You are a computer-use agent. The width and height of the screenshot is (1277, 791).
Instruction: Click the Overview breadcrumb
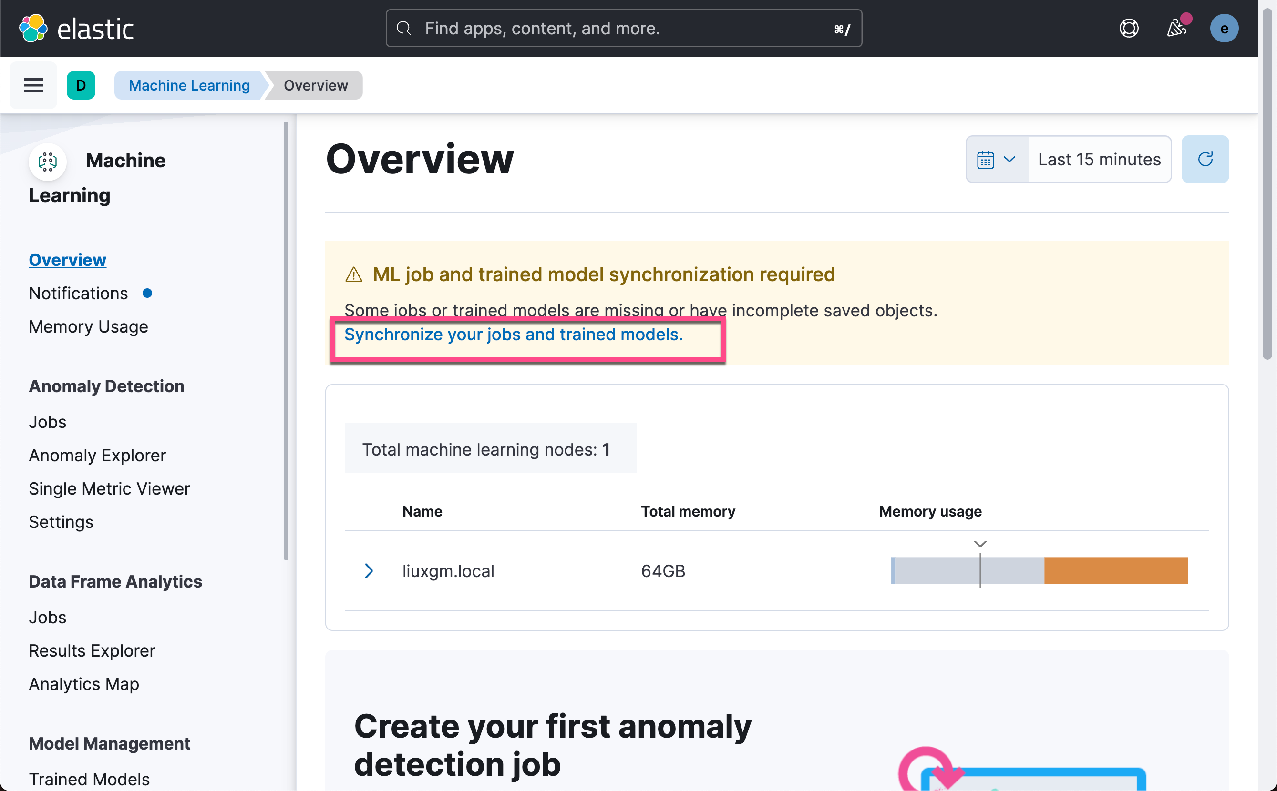pyautogui.click(x=316, y=85)
